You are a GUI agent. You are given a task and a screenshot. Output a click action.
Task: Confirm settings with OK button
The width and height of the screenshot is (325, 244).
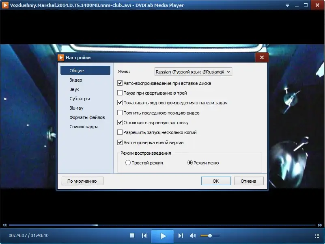(x=216, y=181)
